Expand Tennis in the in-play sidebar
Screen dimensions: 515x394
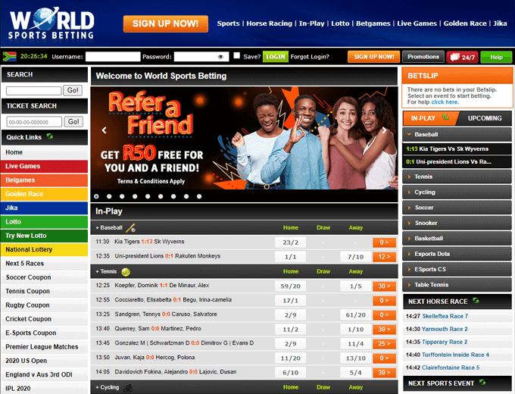[457, 177]
